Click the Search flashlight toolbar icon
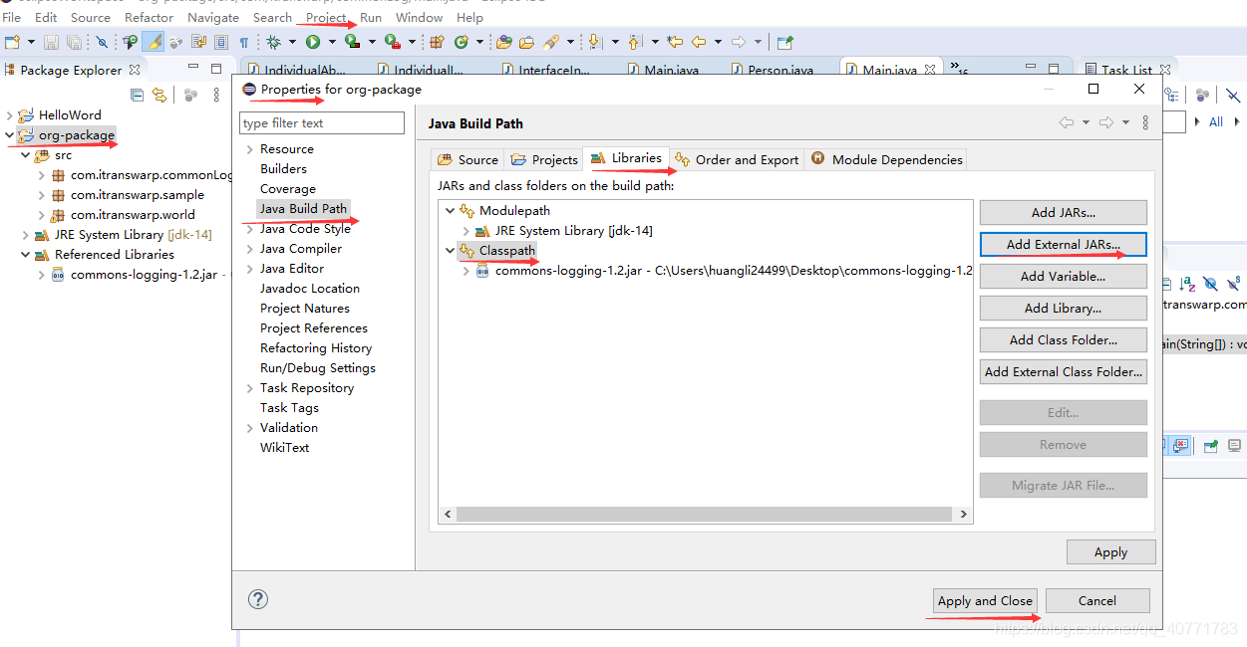The width and height of the screenshot is (1247, 647). coord(551,42)
